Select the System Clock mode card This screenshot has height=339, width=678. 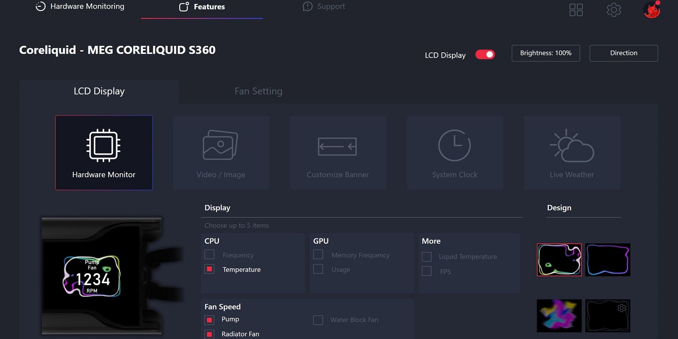(455, 153)
